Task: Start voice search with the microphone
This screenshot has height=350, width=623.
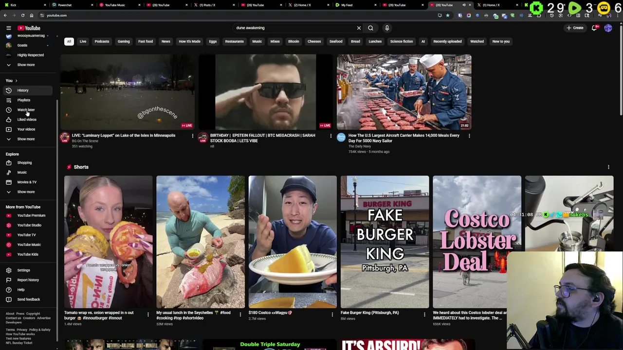Action: (387, 28)
